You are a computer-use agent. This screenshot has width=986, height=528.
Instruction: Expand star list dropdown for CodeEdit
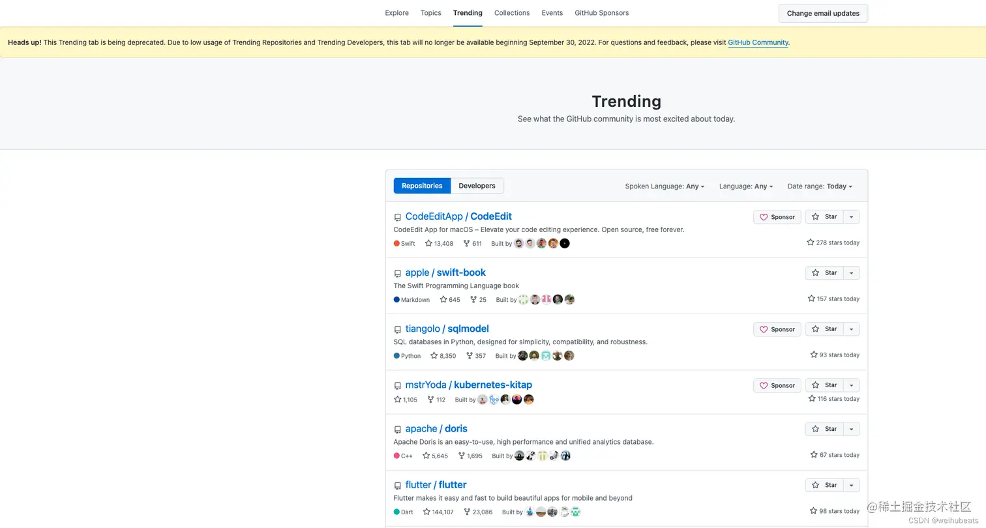click(852, 217)
